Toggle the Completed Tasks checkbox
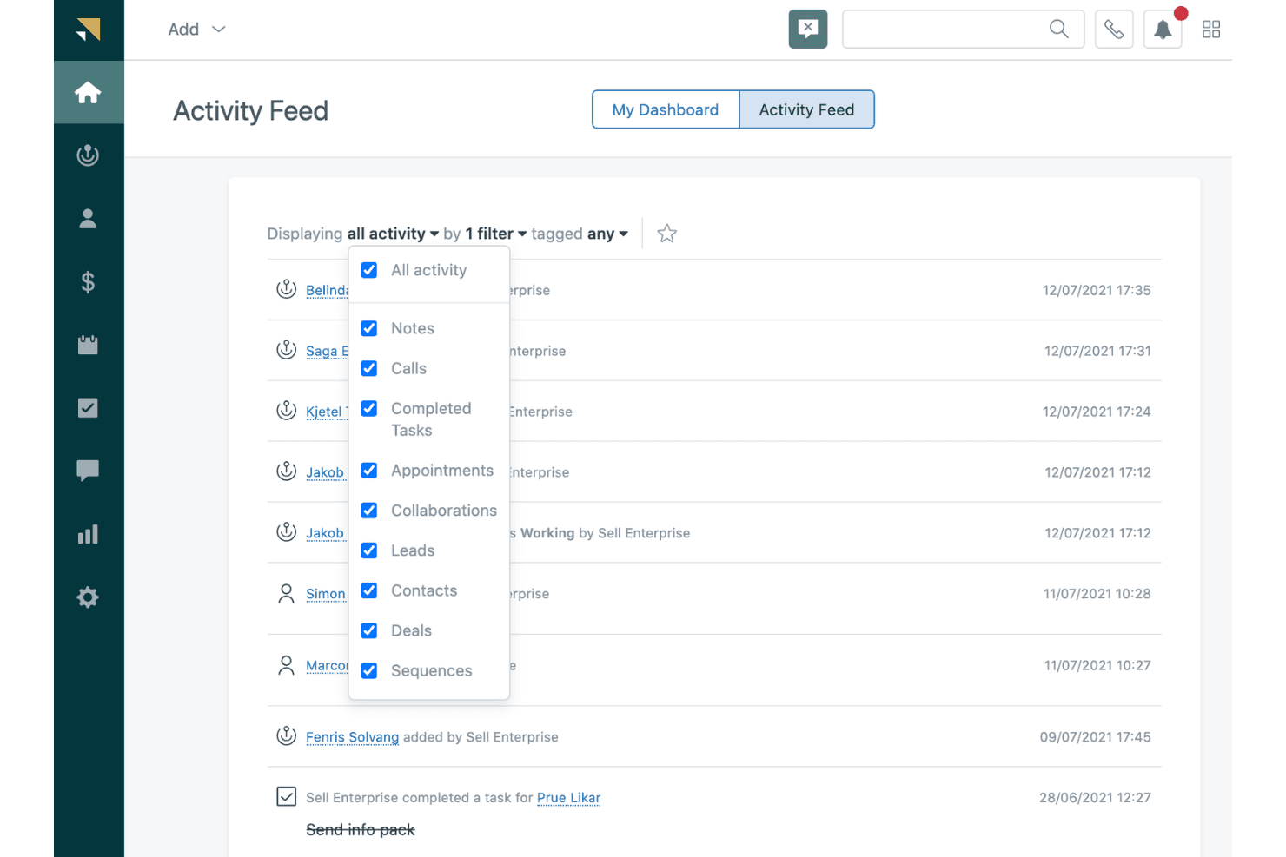The width and height of the screenshot is (1286, 857). click(x=369, y=408)
